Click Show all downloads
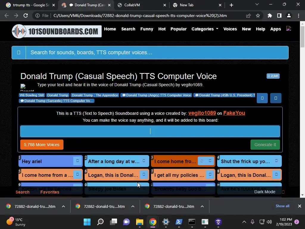This screenshot has width=305, height=229. click(x=282, y=206)
